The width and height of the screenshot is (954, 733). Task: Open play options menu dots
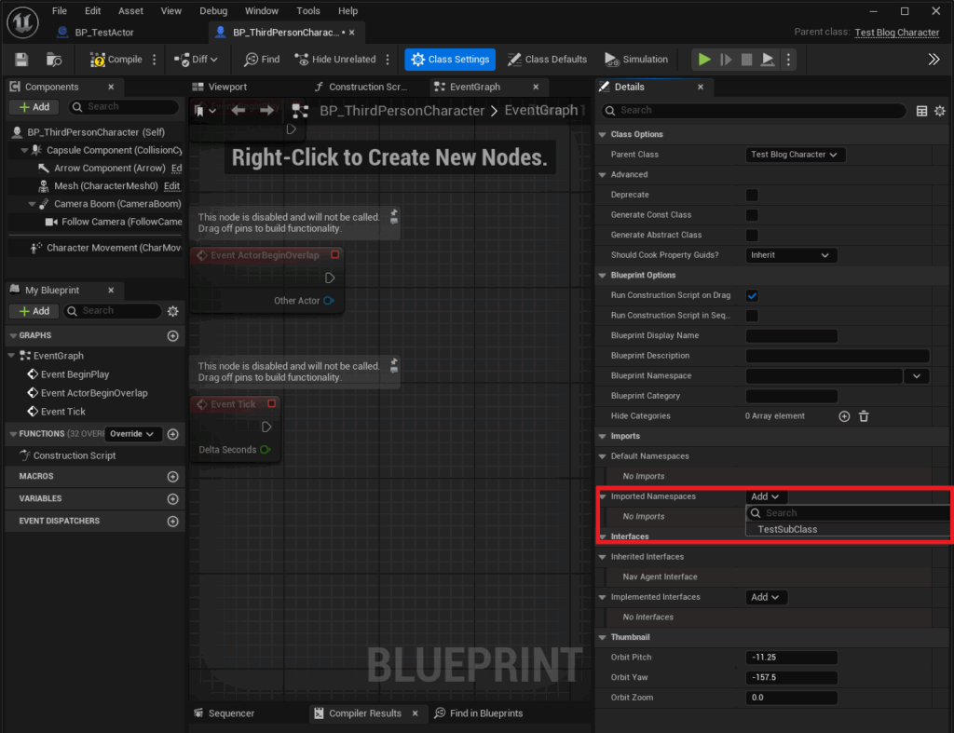(788, 59)
